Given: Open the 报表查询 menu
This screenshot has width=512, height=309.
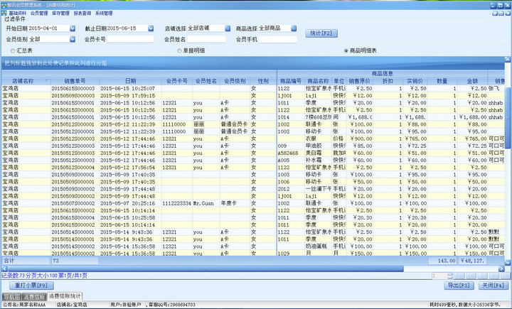Looking at the screenshot, I should coord(82,13).
